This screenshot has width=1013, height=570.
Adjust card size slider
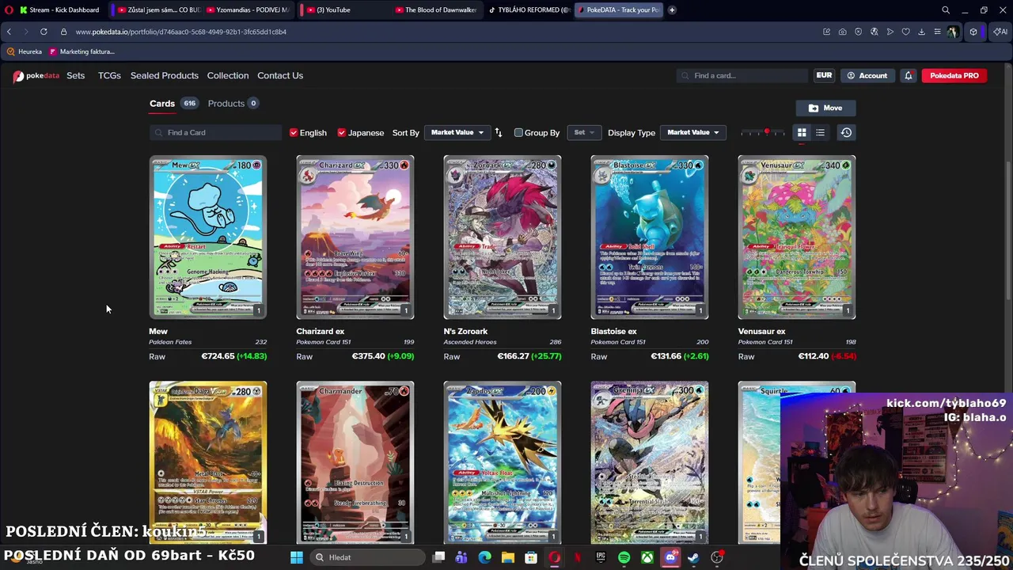pos(766,133)
